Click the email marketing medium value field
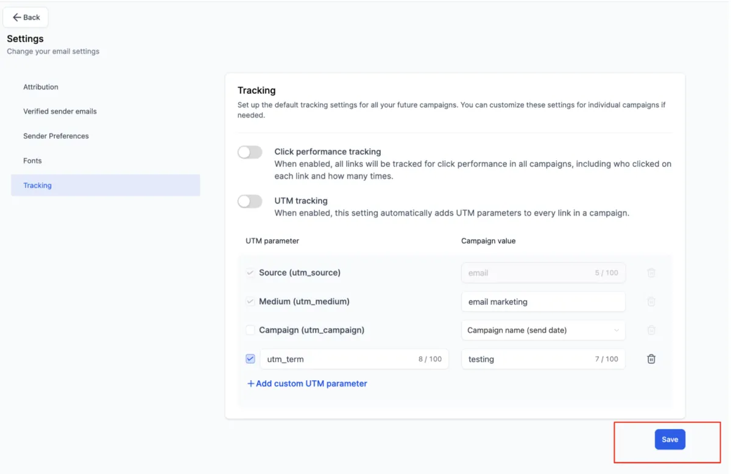The image size is (731, 474). click(x=543, y=302)
